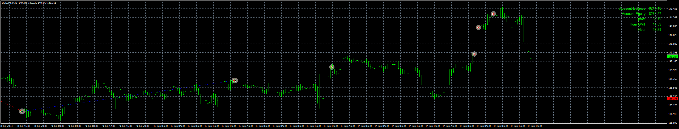Click the 14 Jun 16:30 time label

point(432,126)
